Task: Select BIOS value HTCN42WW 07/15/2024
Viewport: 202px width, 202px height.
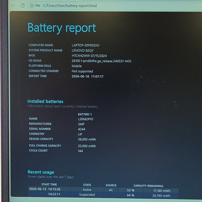Action: [x=89, y=56]
